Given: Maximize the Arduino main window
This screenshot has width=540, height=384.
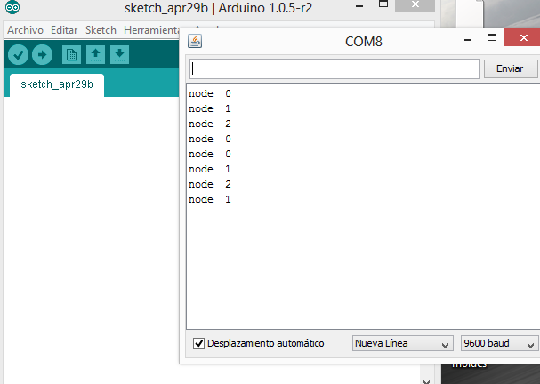Looking at the screenshot, I should 383,4.
